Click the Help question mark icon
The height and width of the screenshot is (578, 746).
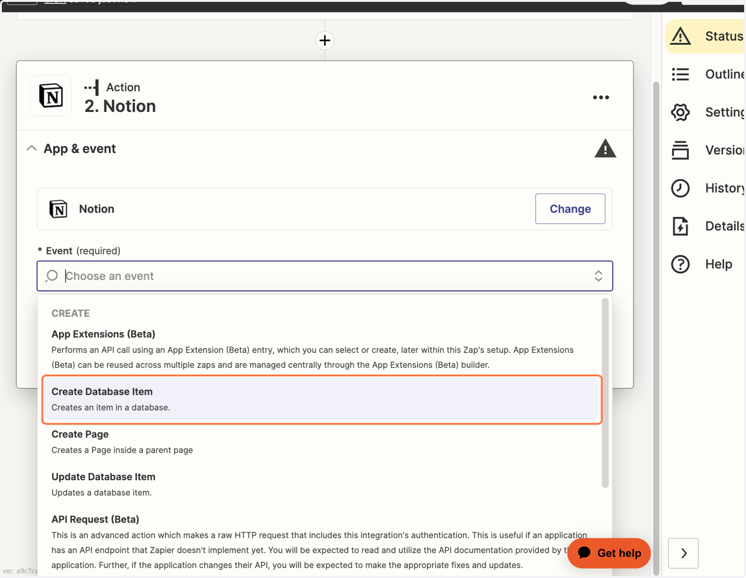681,264
